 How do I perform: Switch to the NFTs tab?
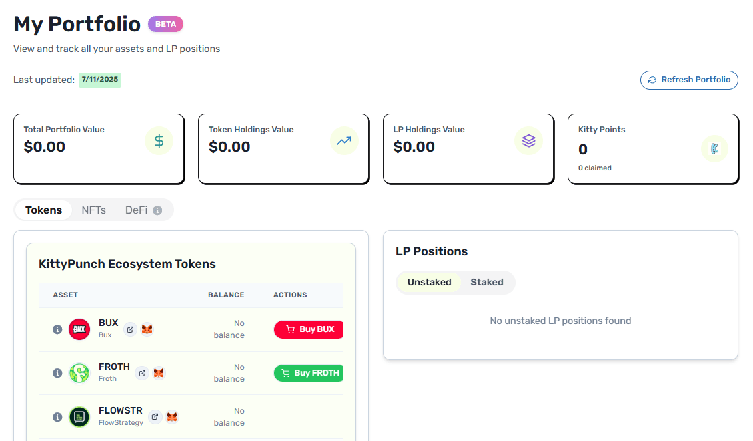pos(94,210)
